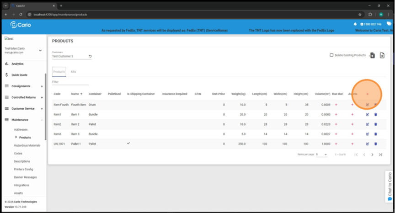The height and width of the screenshot is (213, 395).
Task: Click the add product plus icon in header
Action: pos(367,94)
